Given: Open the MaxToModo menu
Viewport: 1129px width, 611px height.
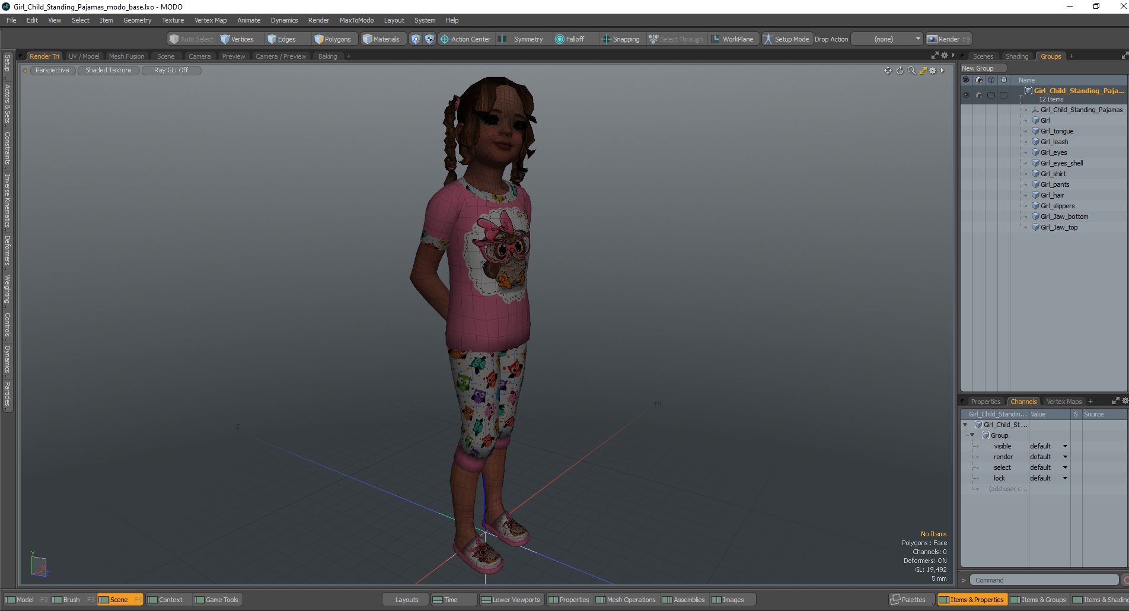Looking at the screenshot, I should click(x=356, y=20).
